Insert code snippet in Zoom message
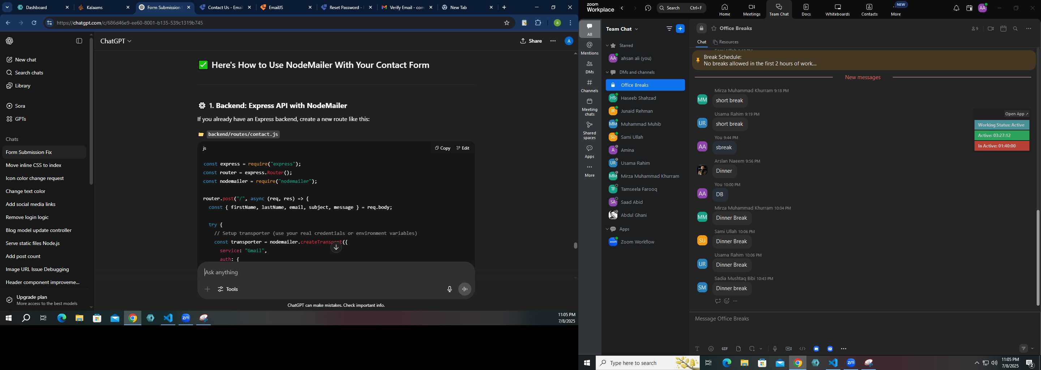This screenshot has width=1041, height=370. point(802,349)
